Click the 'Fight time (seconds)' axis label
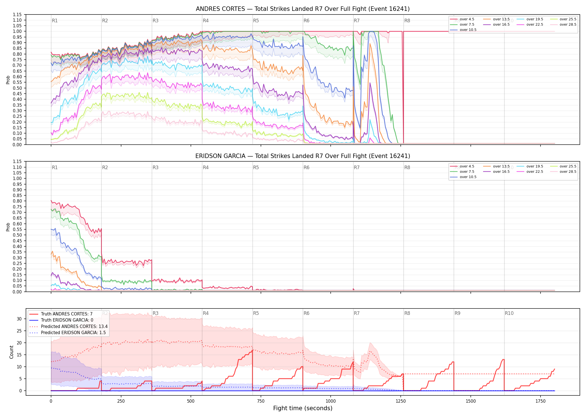 point(303,408)
